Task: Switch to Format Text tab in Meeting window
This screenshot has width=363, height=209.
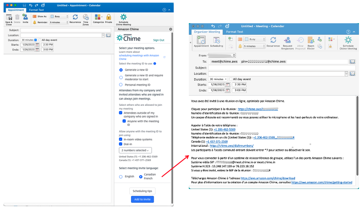Action: click(235, 32)
